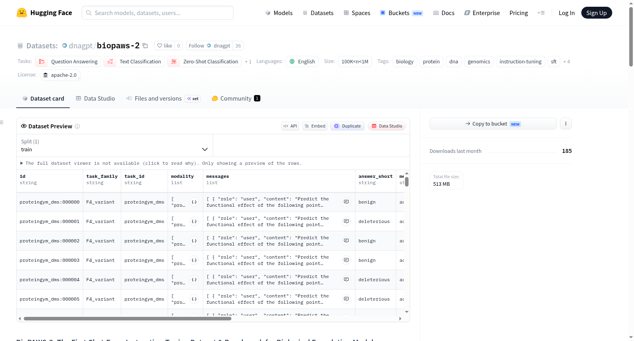Go to the Community tab
The image size is (634, 341).
click(x=236, y=99)
